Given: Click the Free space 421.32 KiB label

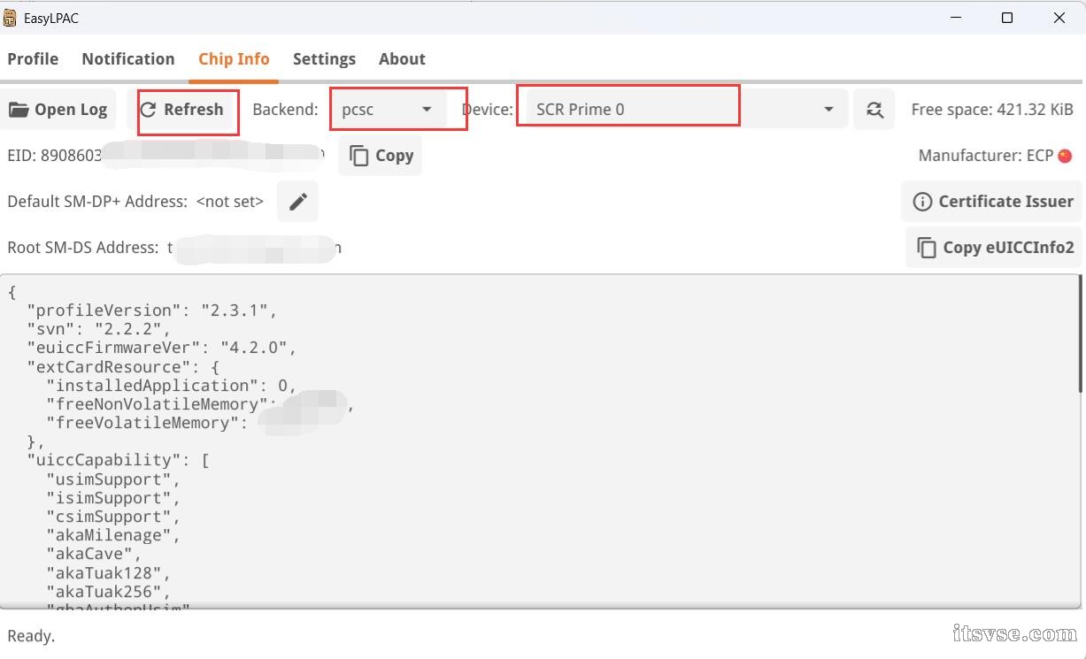Looking at the screenshot, I should (x=992, y=110).
